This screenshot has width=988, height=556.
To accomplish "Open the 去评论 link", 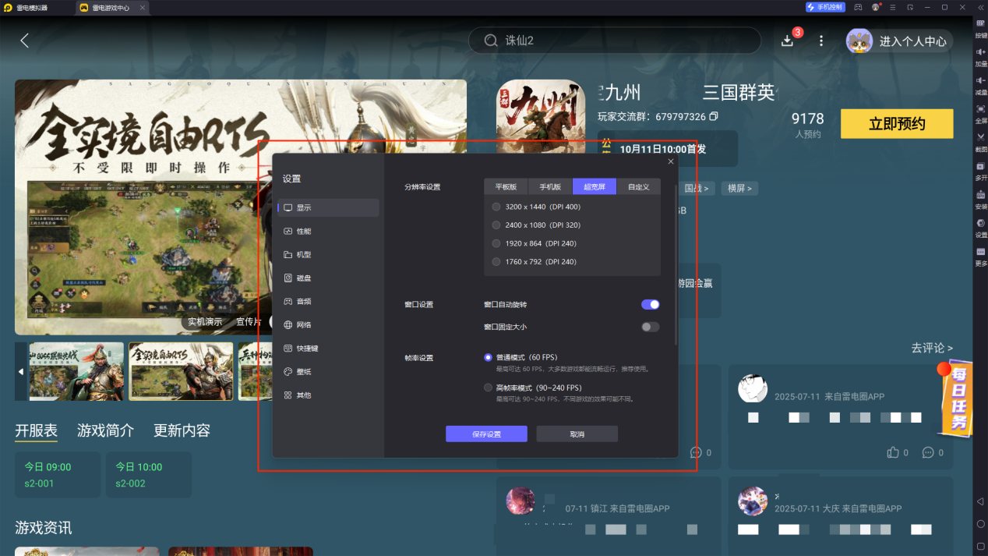I will point(932,348).
